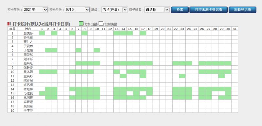This screenshot has height=126, width=262.
Task: Click the 姓名 column header
Action: point(28,29)
